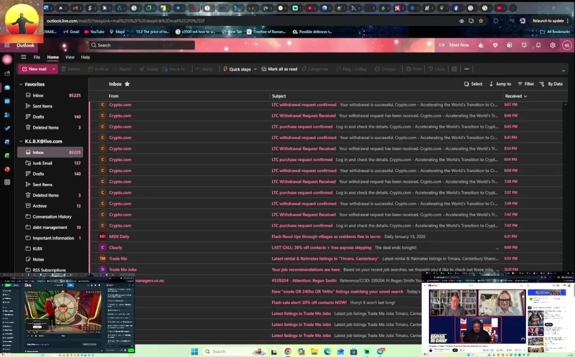Viewport: 575px width, 357px height.
Task: Add Inbox to favorites with the star
Action: tap(127, 84)
